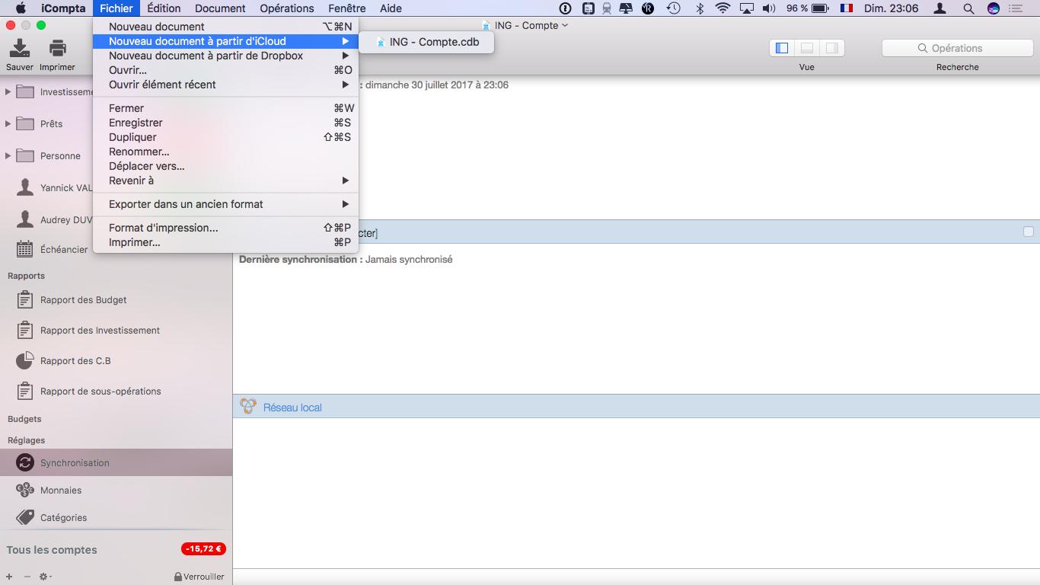Select the Personne folder icon
1040x585 pixels.
pos(25,156)
